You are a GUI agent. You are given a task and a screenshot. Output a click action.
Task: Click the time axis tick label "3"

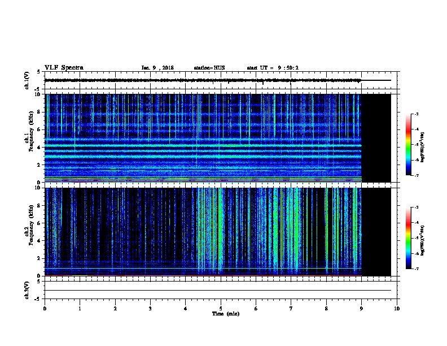coord(150,309)
